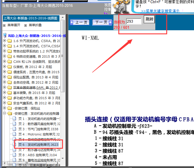The image size is (194, 168).
Task: Click the 跳转 jump button
Action: coord(149,19)
